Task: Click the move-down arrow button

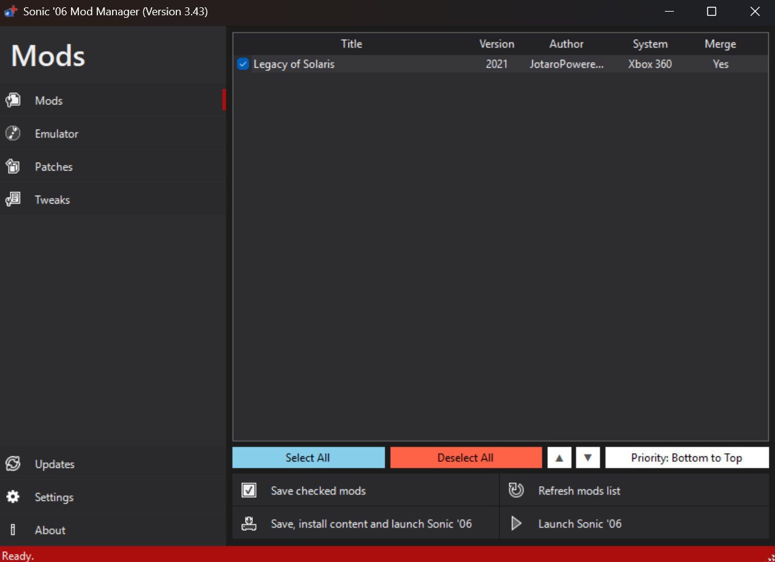Action: 588,457
